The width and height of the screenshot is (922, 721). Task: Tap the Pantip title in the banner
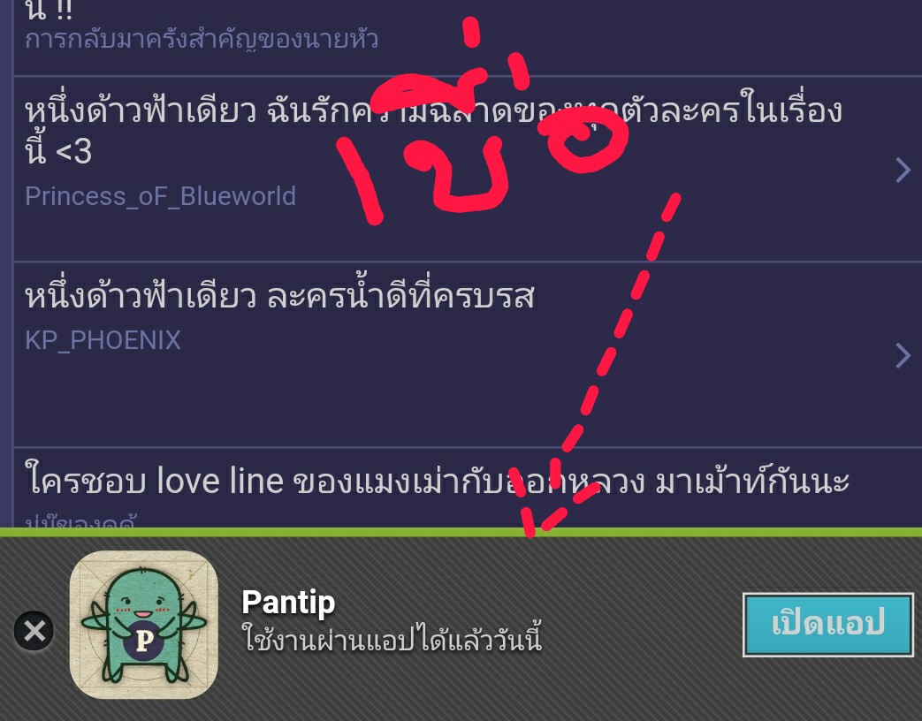[288, 602]
